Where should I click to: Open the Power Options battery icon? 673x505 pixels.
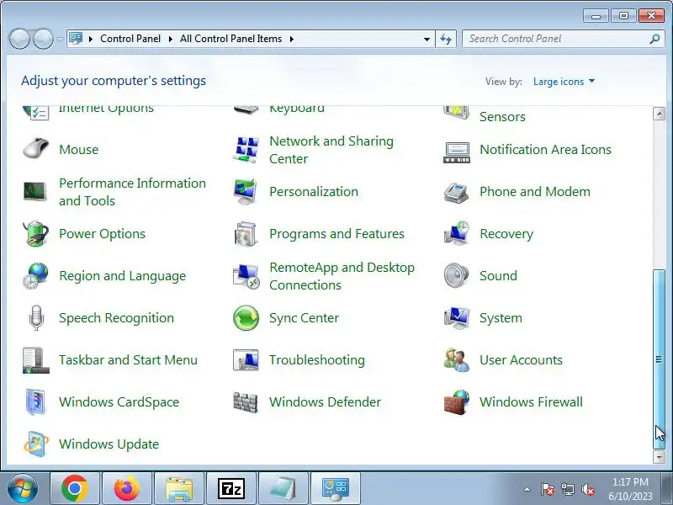tap(35, 234)
